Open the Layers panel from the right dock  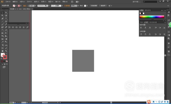(169, 51)
